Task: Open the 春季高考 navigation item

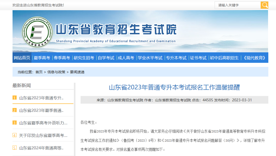Action: [x=62, y=58]
